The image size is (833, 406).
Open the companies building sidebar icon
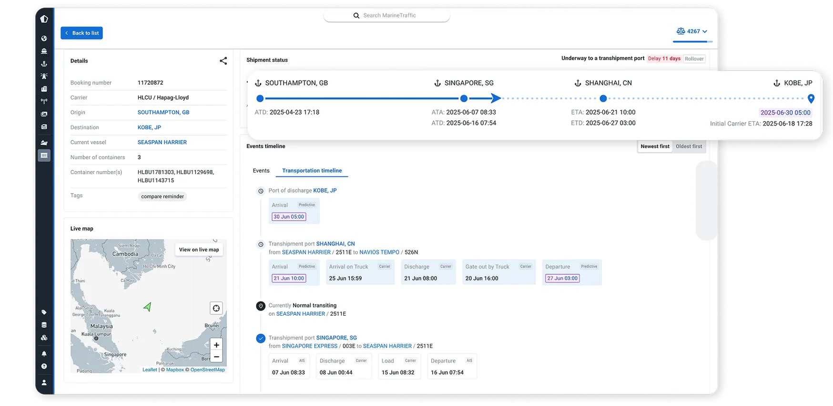coord(44,89)
